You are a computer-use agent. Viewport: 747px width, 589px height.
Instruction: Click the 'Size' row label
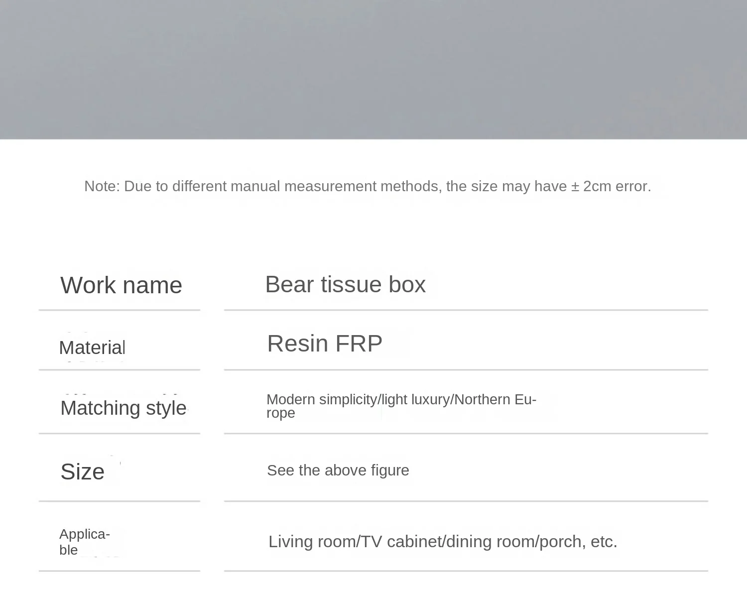pyautogui.click(x=82, y=471)
